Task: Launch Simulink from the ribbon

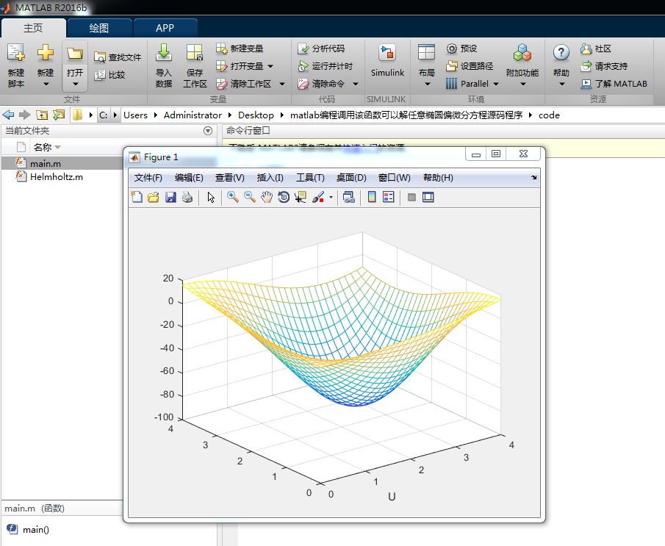Action: [387, 60]
